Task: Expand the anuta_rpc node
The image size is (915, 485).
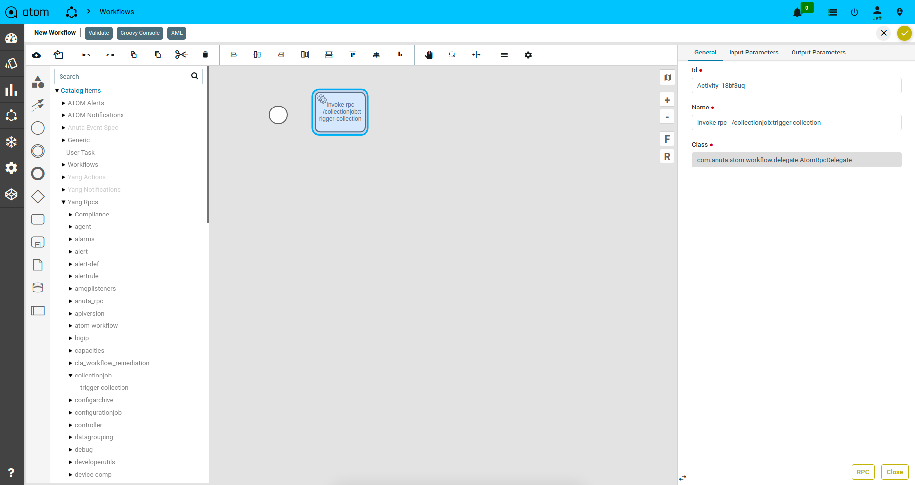Action: tap(70, 301)
